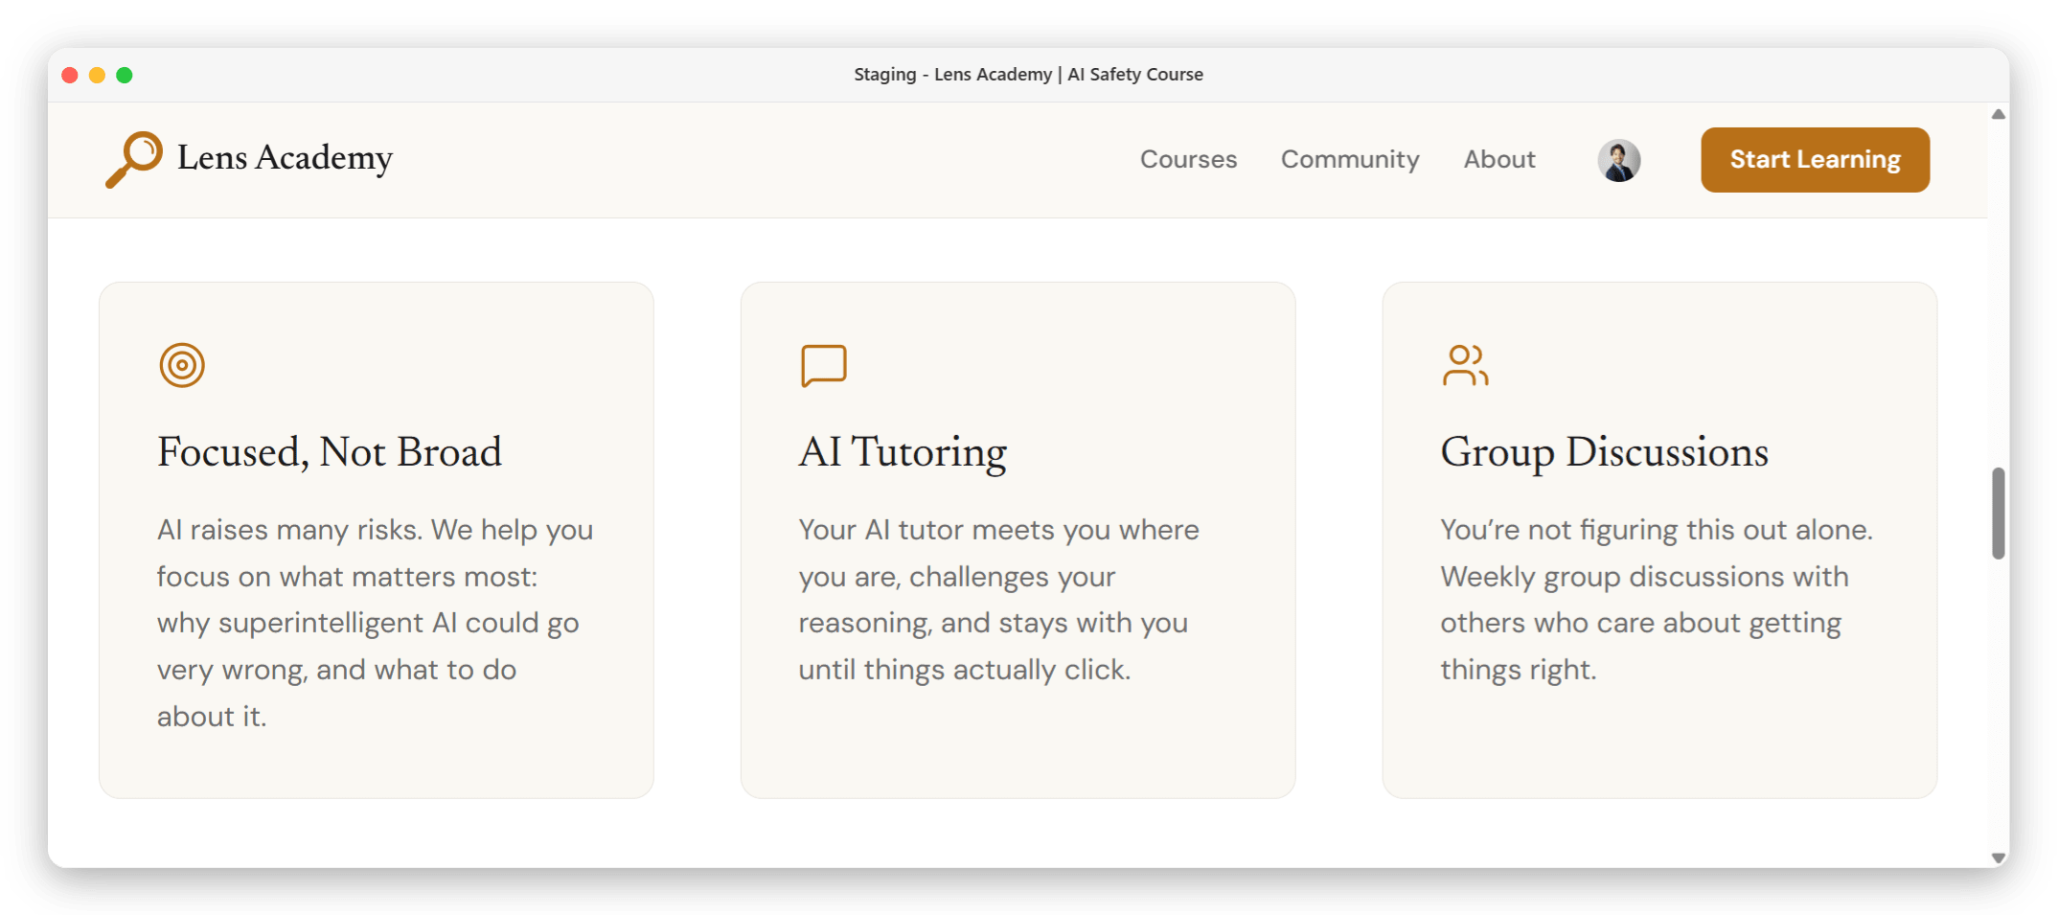Screen dimensions: 2058x915
Task: Click the Focused, Not Broad description paragraph
Action: [374, 623]
